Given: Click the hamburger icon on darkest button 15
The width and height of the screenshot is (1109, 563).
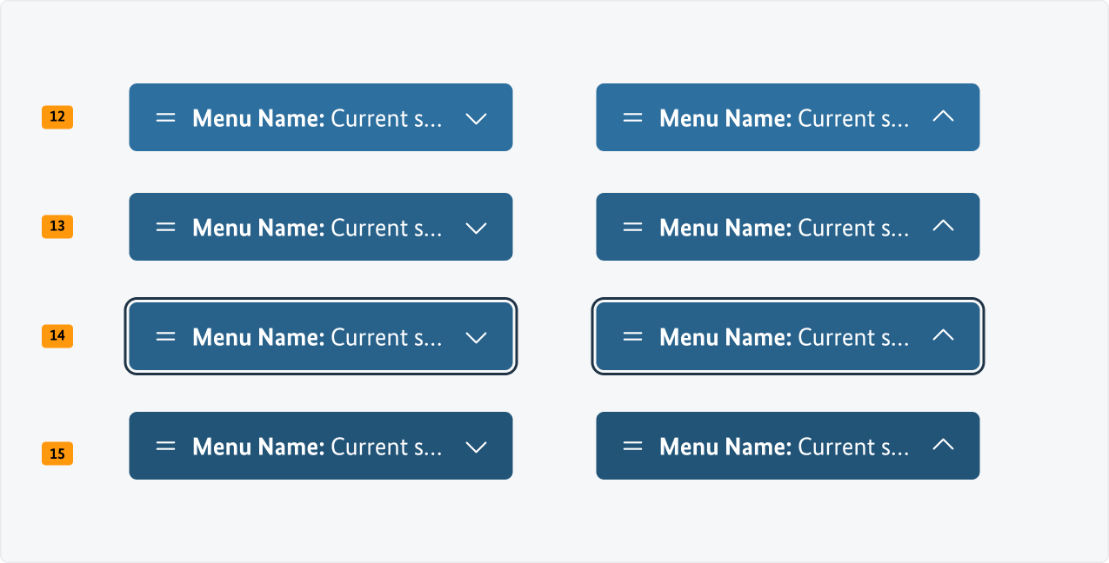Looking at the screenshot, I should click(165, 446).
